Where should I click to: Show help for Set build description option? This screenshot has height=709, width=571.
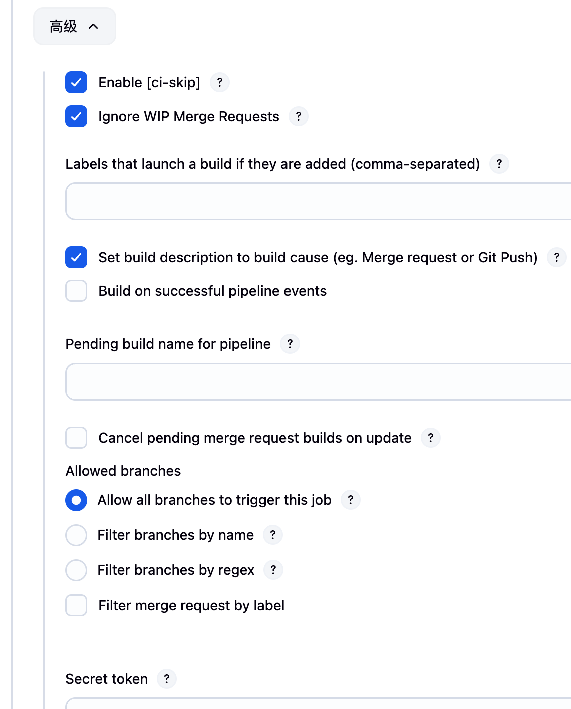point(556,257)
